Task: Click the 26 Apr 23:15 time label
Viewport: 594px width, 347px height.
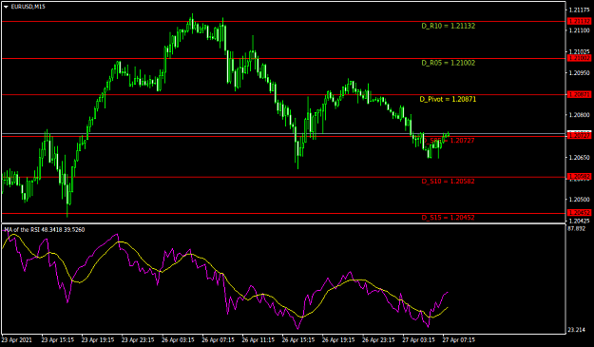Action: tap(379, 339)
